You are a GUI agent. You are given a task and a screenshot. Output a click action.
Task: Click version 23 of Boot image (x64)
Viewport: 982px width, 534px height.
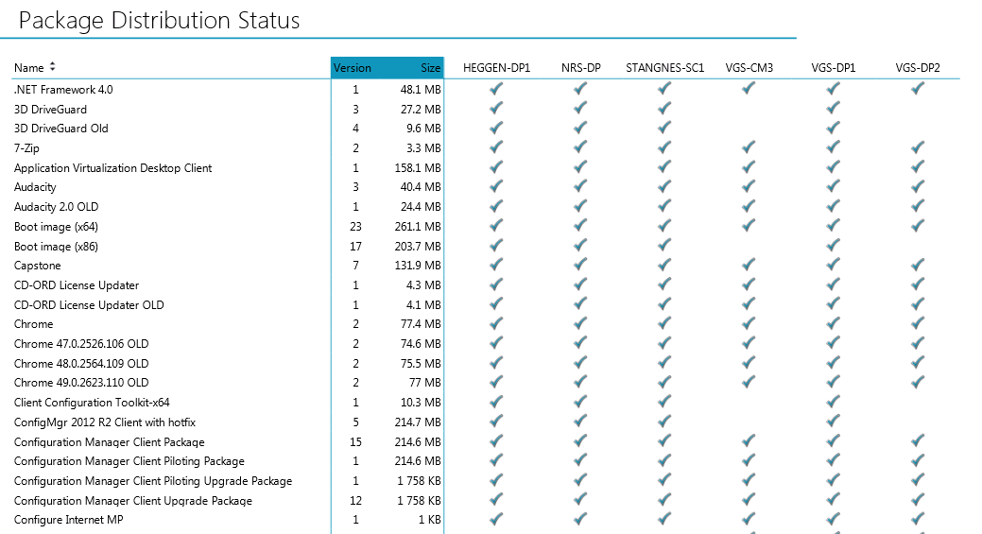point(355,227)
